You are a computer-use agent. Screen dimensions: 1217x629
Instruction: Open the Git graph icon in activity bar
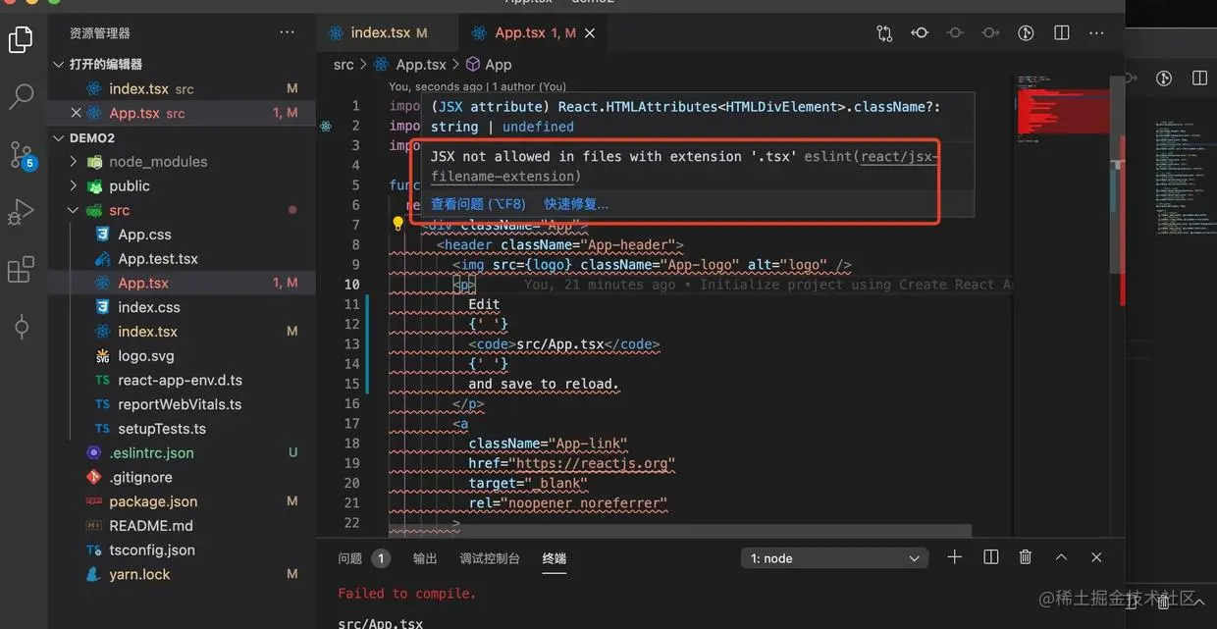(21, 327)
